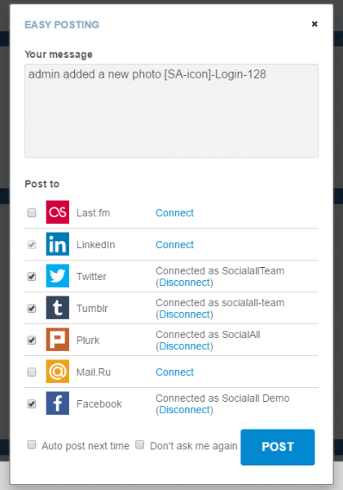Uncheck the Tumblr checkbox
The height and width of the screenshot is (490, 343).
pyautogui.click(x=32, y=309)
